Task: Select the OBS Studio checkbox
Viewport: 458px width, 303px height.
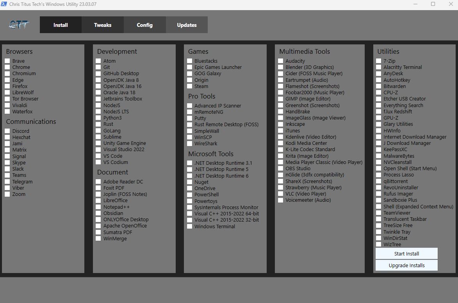Action: point(281,169)
